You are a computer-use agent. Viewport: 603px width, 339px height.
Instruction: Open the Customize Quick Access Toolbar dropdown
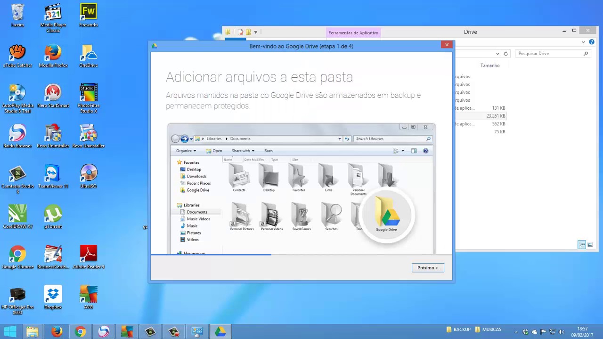point(256,32)
